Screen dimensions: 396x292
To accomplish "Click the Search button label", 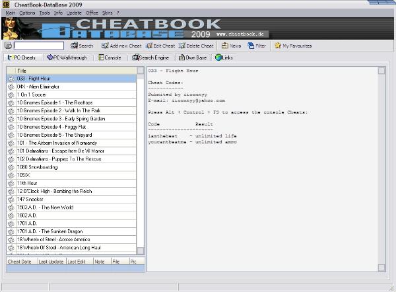I will [x=86, y=46].
